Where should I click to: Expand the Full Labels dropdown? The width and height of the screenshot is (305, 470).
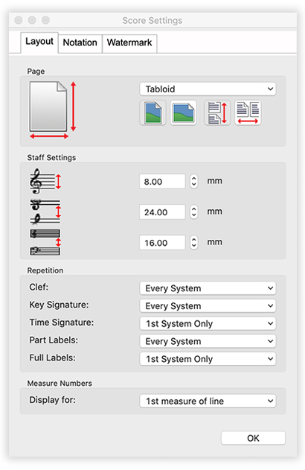pyautogui.click(x=208, y=359)
